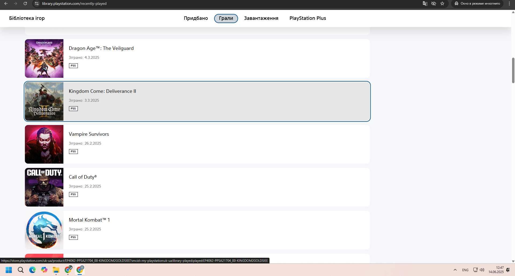The image size is (515, 276).
Task: Open Windows taskbar search
Action: coord(21,270)
